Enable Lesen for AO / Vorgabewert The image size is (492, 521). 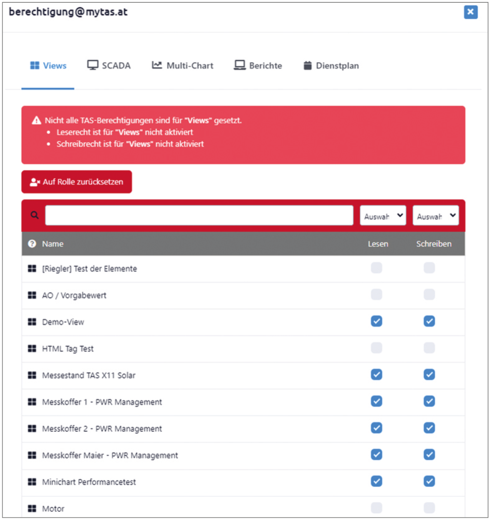[376, 294]
